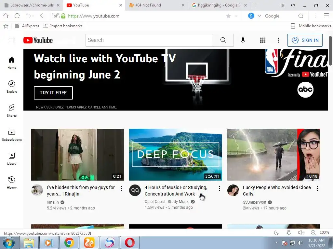
Task: Click TRY IT FREE on the banner
Action: click(x=53, y=93)
